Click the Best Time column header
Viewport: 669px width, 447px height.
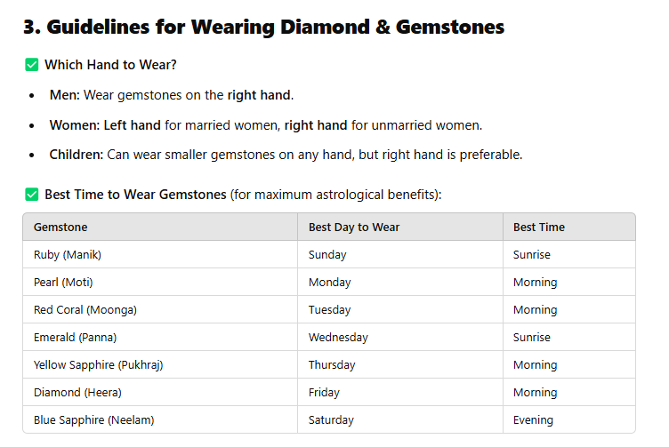(569, 227)
